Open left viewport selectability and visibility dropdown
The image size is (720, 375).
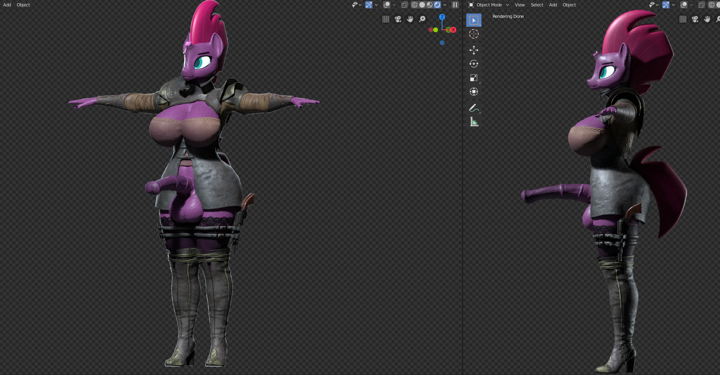(357, 5)
